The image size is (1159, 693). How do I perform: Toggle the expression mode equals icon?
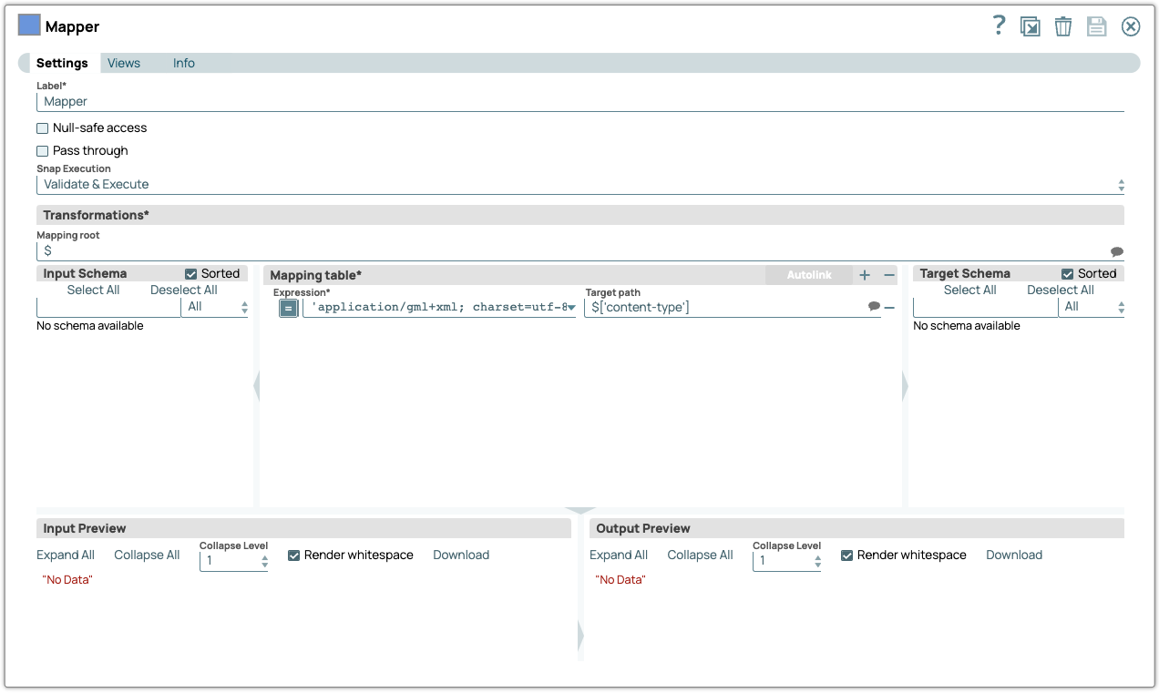tap(288, 307)
